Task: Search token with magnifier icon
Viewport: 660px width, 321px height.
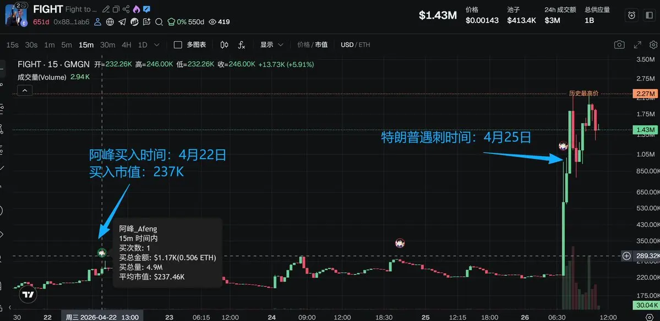Action: [159, 22]
